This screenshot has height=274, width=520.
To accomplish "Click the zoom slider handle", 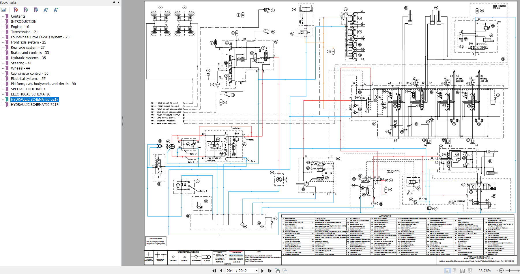I will [510, 271].
